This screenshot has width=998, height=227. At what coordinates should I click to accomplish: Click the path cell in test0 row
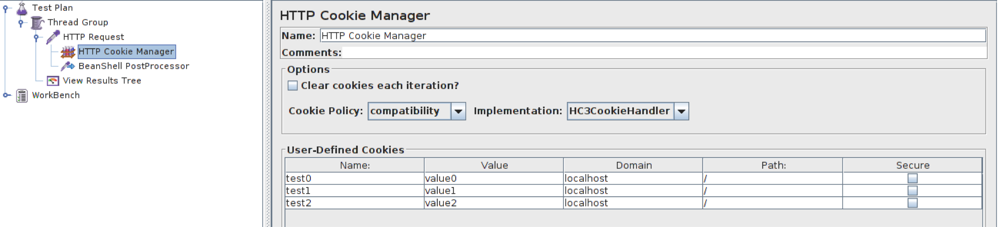pos(773,178)
